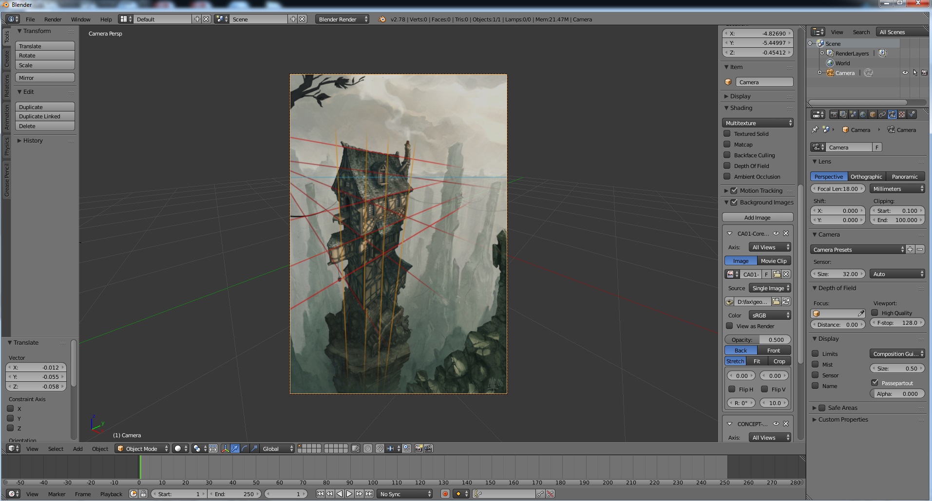Image resolution: width=932 pixels, height=501 pixels.
Task: Click the lock camera to layers icon
Action: click(x=356, y=448)
